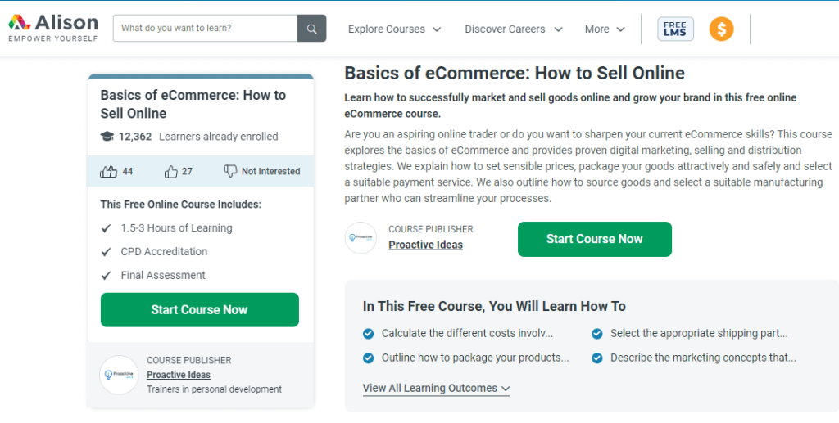Click the graduation cap enrolled icon
The width and height of the screenshot is (839, 423).
tap(107, 137)
